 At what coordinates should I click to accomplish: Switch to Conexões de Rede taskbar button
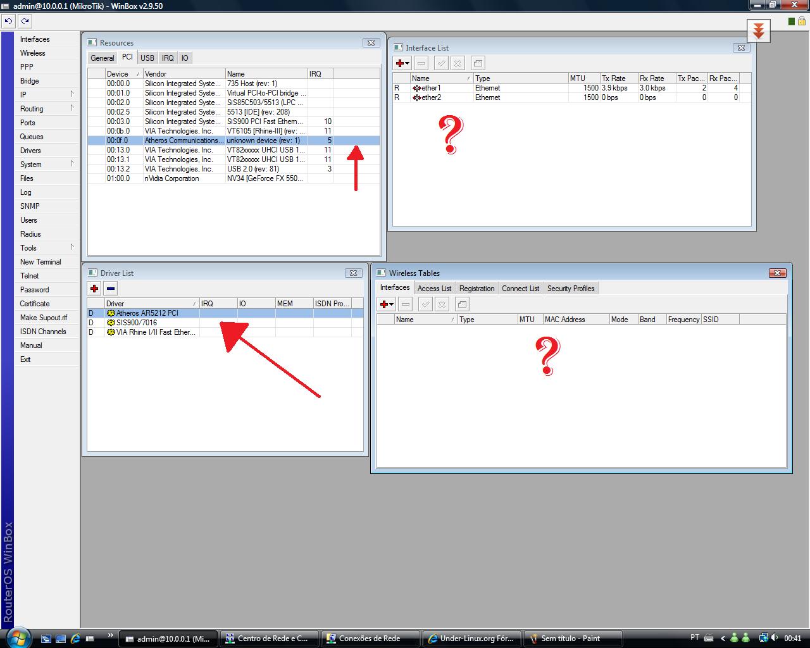tap(371, 639)
